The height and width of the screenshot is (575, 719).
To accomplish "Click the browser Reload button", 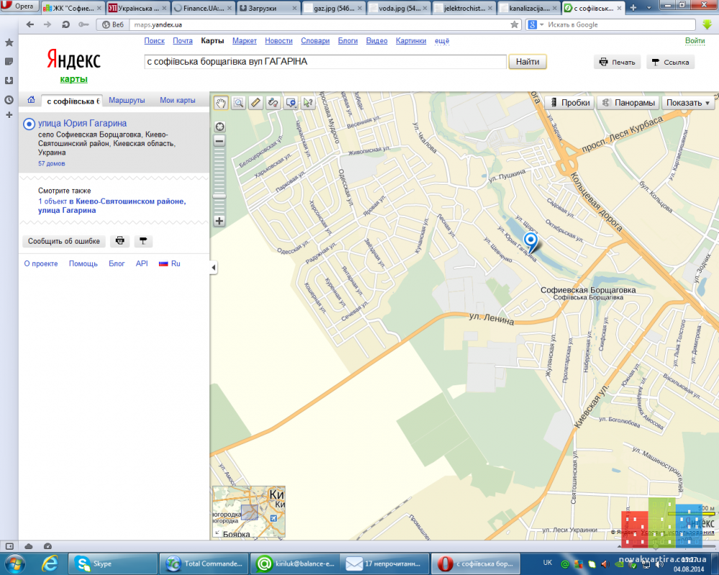I will click(x=65, y=24).
